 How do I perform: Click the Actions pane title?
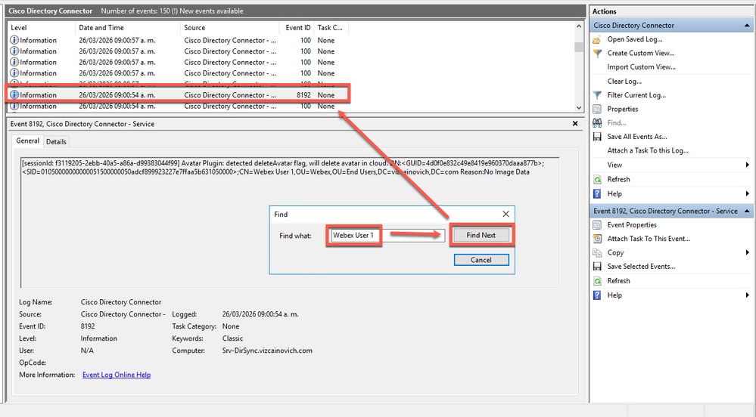pyautogui.click(x=604, y=11)
